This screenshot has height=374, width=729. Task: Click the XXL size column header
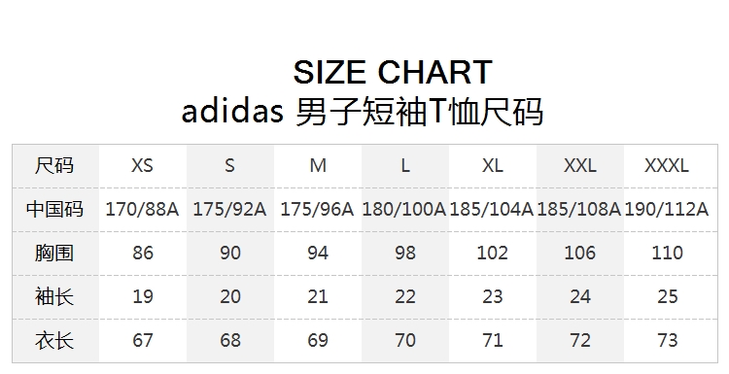pos(579,165)
